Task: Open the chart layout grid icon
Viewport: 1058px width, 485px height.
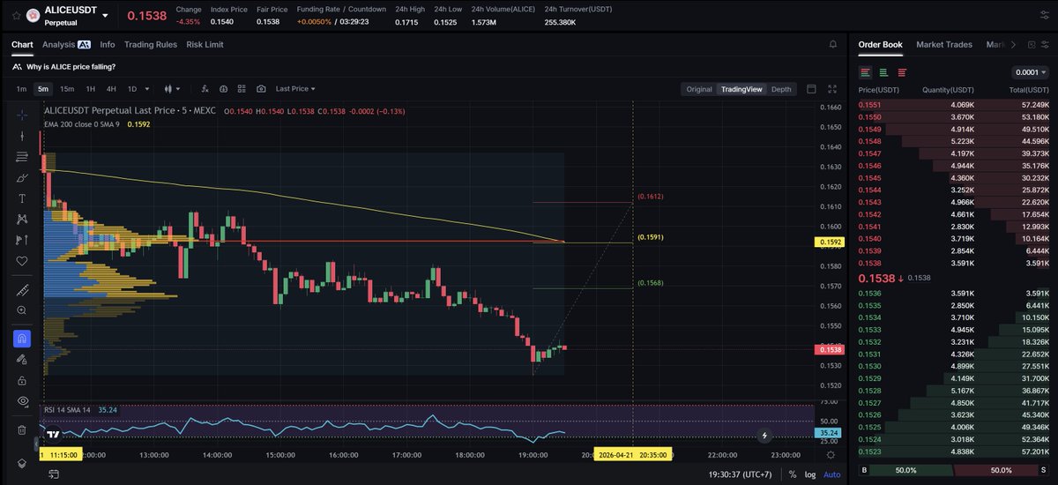Action: click(242, 89)
